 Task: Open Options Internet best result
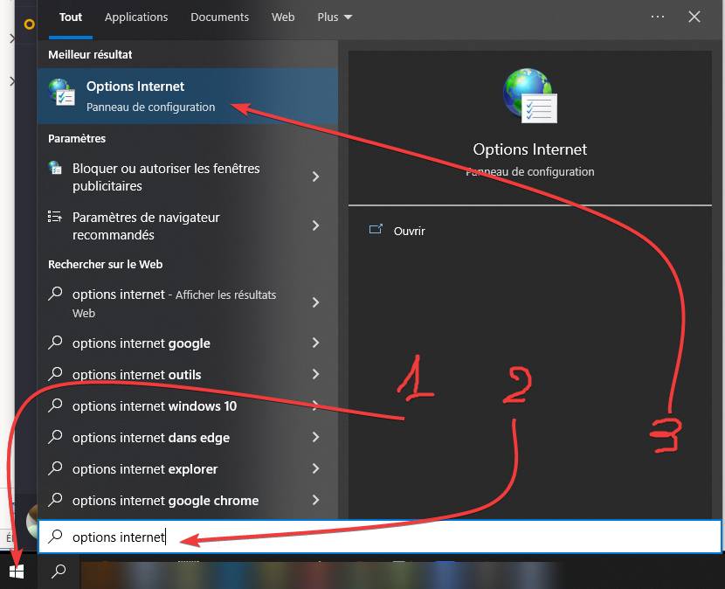pos(187,96)
